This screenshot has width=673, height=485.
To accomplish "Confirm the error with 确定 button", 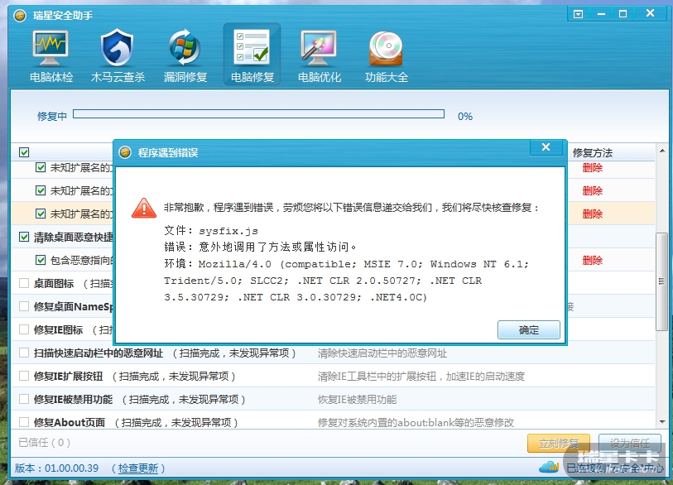I will [529, 329].
